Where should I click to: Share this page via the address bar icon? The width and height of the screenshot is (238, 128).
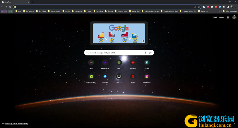tap(195, 7)
